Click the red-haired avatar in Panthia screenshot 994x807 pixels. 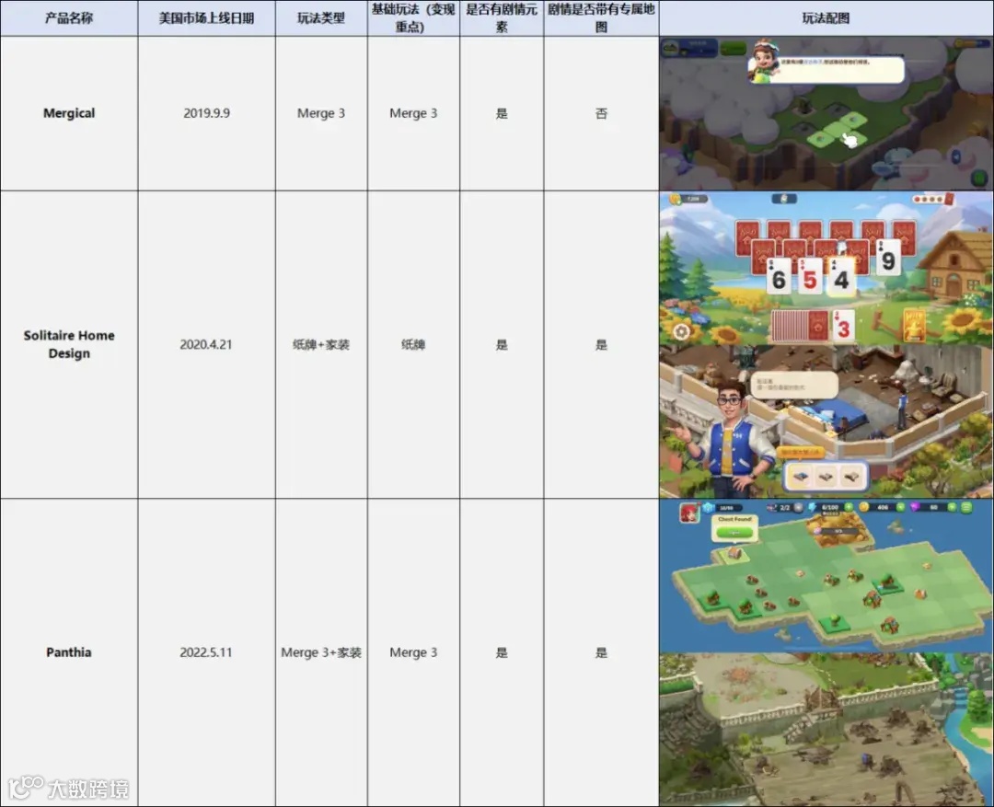[x=688, y=513]
